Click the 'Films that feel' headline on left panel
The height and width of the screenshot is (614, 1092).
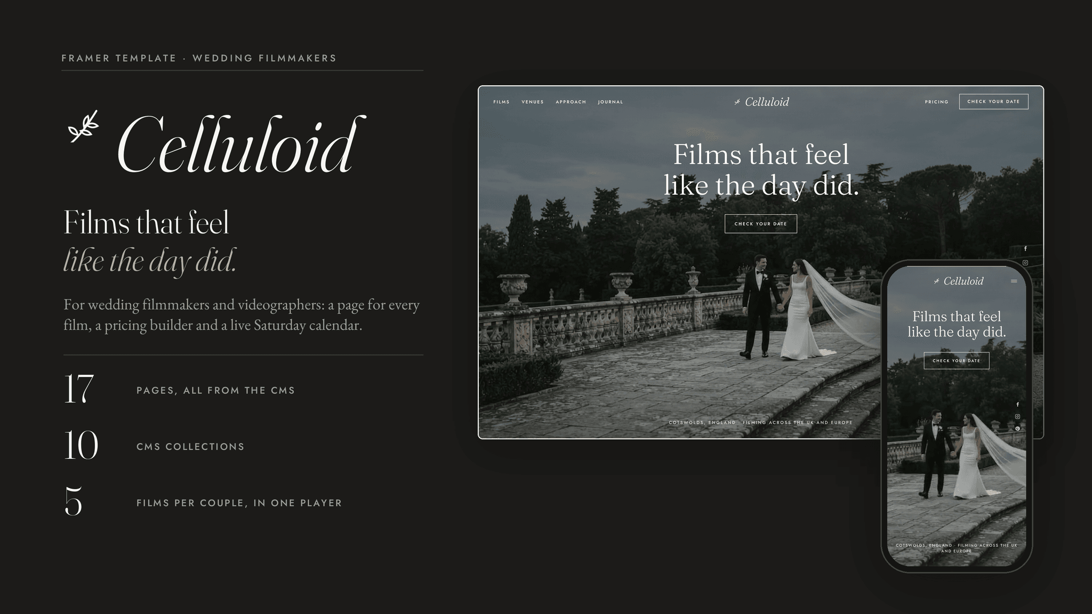[x=147, y=223]
